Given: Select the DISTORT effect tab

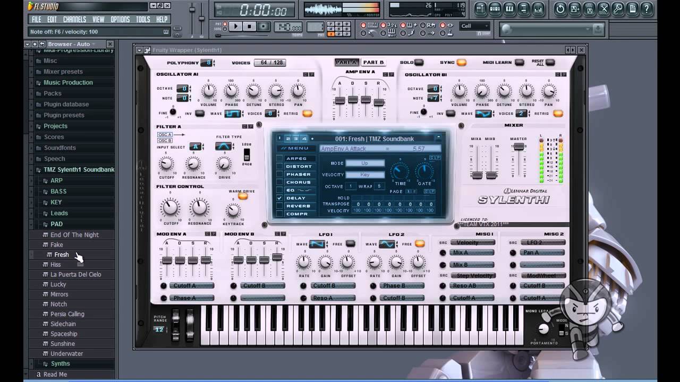Looking at the screenshot, I should click(299, 167).
